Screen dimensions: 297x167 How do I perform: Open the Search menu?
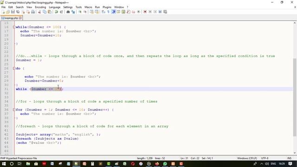[19, 7]
